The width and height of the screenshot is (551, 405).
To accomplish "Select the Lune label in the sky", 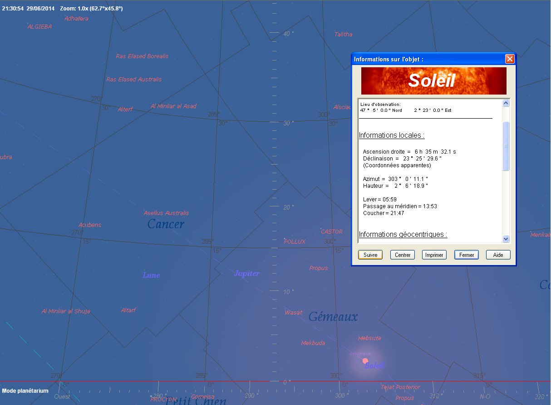I will (151, 275).
